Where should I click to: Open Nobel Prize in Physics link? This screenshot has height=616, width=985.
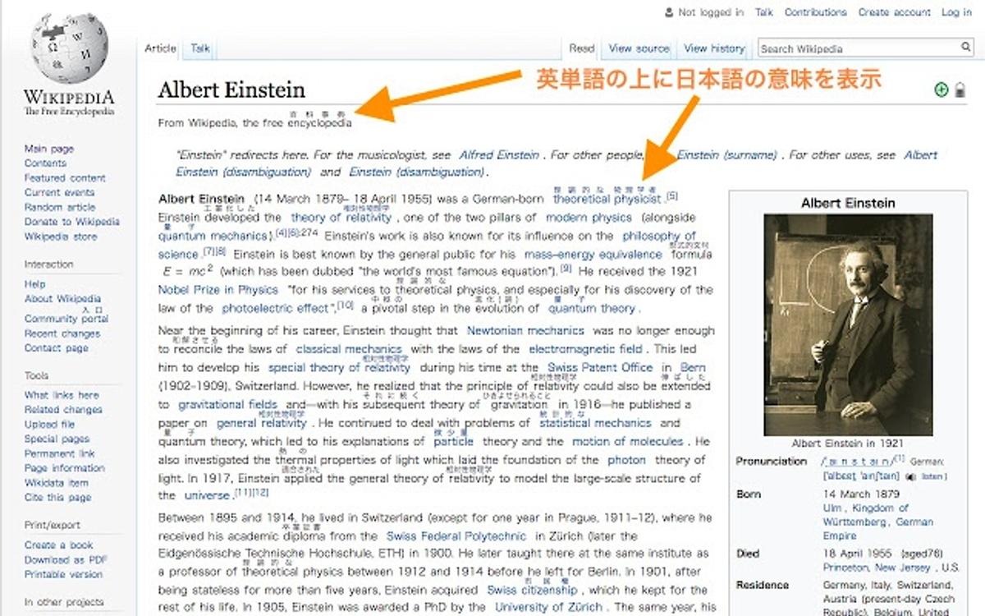218,290
